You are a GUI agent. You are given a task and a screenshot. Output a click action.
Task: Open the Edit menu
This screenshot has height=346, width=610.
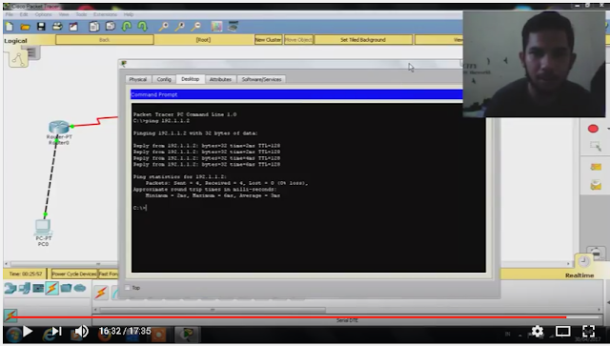(x=24, y=14)
